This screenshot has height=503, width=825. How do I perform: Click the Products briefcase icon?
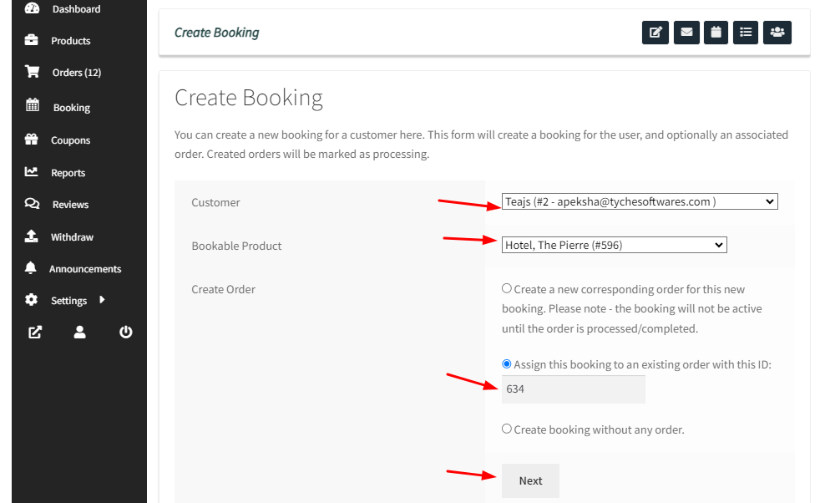coord(31,39)
